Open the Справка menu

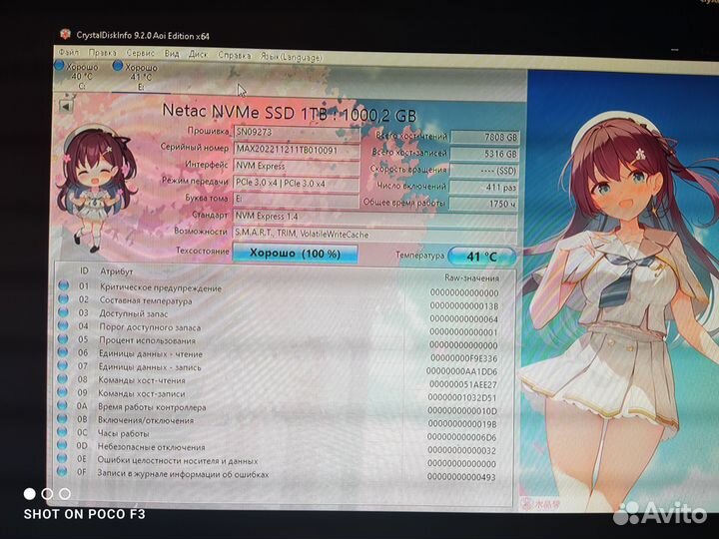coord(235,55)
